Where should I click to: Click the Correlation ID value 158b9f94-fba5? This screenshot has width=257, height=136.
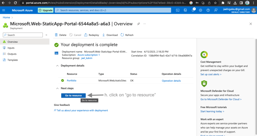170,56
